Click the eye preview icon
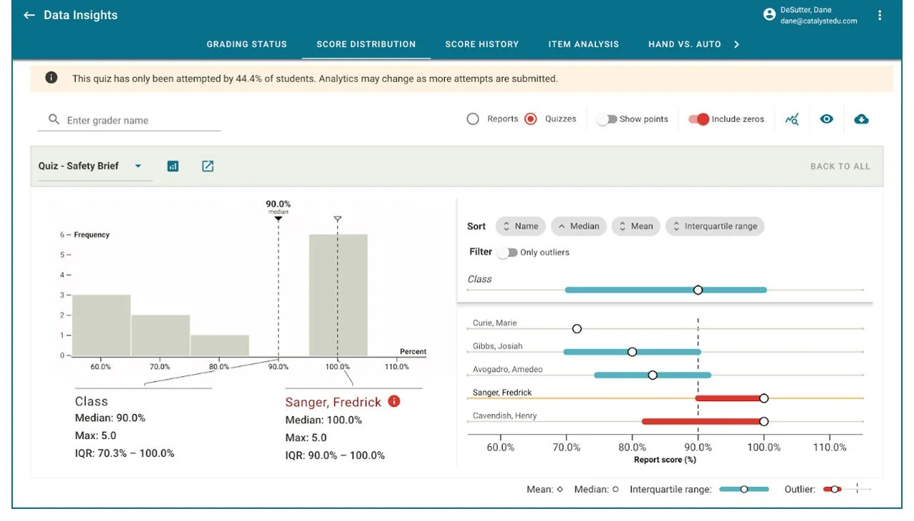The width and height of the screenshot is (914, 521). [x=826, y=118]
